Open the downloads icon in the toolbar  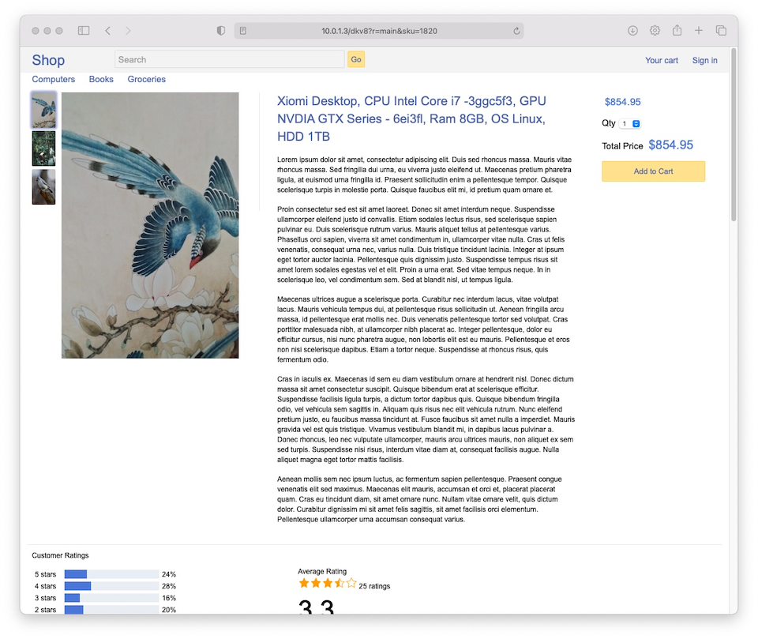pos(632,31)
